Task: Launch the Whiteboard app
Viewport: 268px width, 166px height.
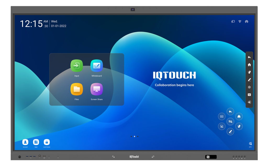Action: 97,66
